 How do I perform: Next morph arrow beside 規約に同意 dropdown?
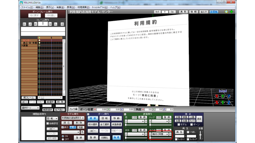[x=170, y=134]
